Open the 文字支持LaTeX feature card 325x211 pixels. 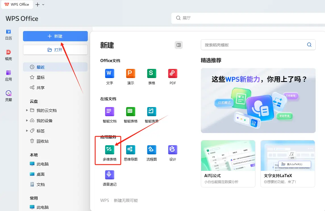pos(288,164)
